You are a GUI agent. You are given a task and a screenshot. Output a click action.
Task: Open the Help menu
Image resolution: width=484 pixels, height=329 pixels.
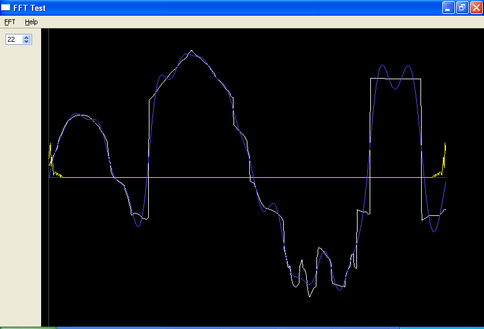[31, 22]
